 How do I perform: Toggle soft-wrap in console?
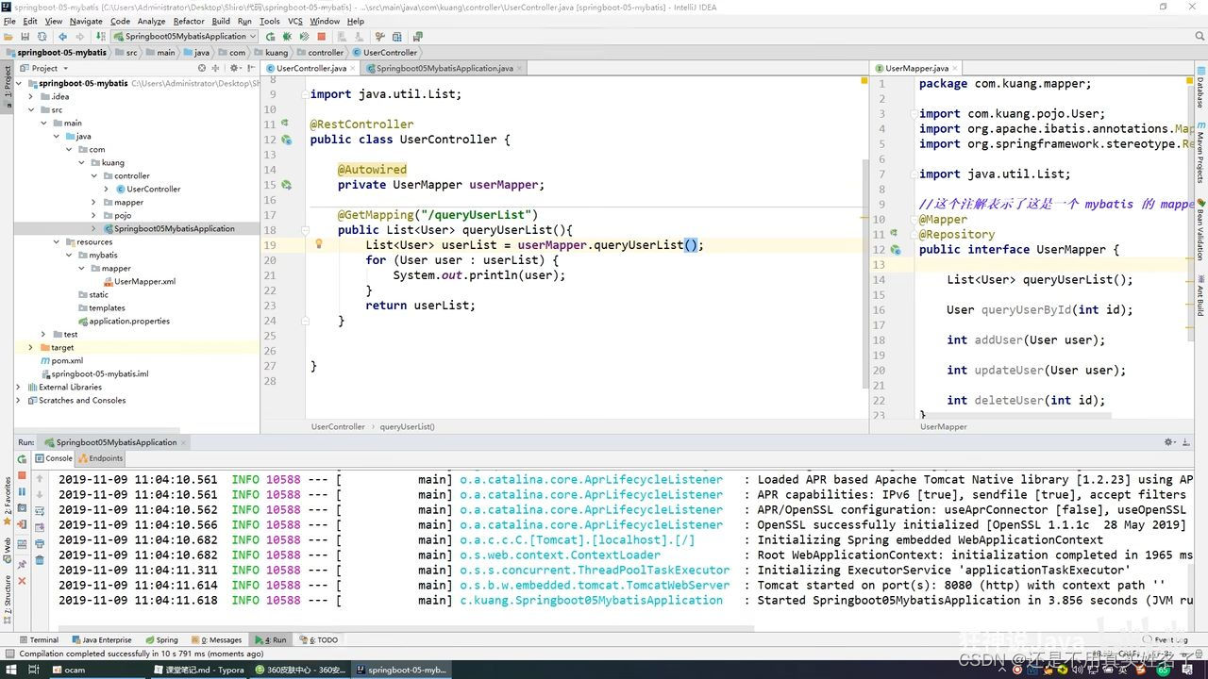tap(40, 510)
